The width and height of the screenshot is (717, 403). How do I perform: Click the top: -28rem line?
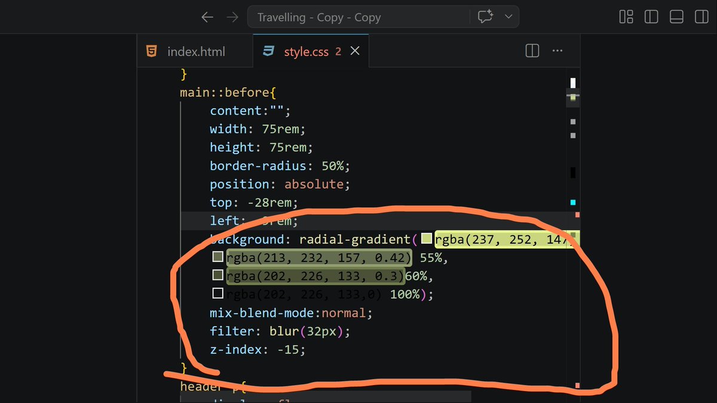point(253,202)
